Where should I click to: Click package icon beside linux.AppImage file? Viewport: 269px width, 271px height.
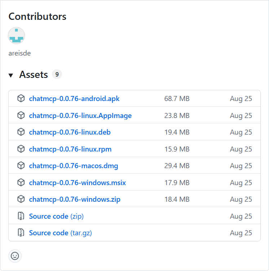tap(21, 115)
